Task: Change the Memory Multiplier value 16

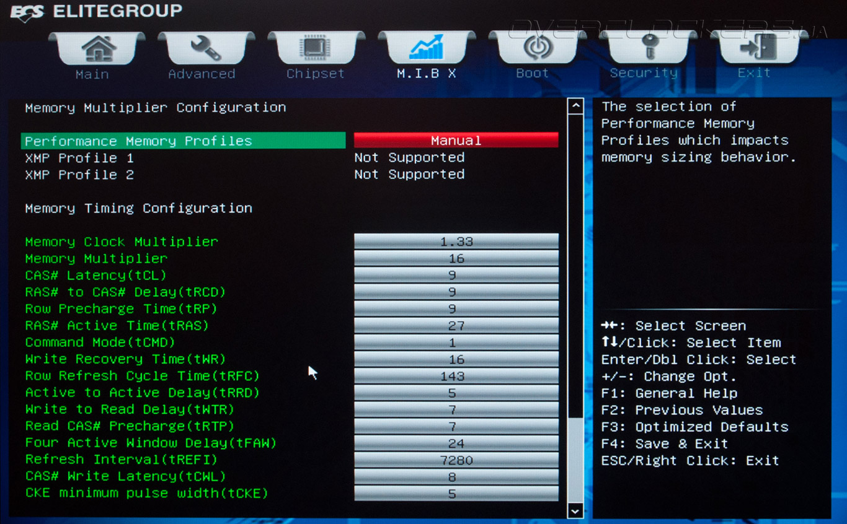Action: coord(456,258)
